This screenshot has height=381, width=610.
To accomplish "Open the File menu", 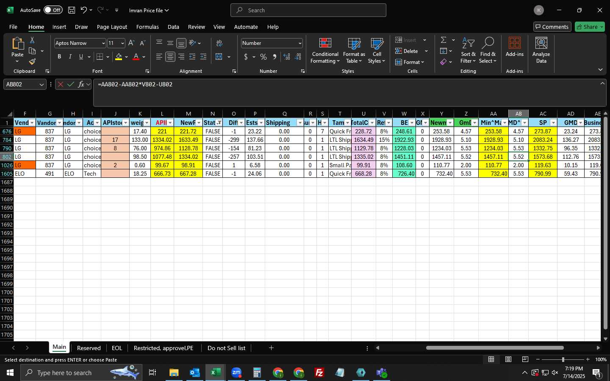I will pos(13,27).
